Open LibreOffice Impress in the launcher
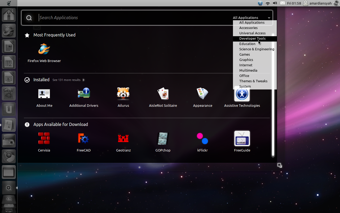The height and width of the screenshot is (213, 340). 9,78
